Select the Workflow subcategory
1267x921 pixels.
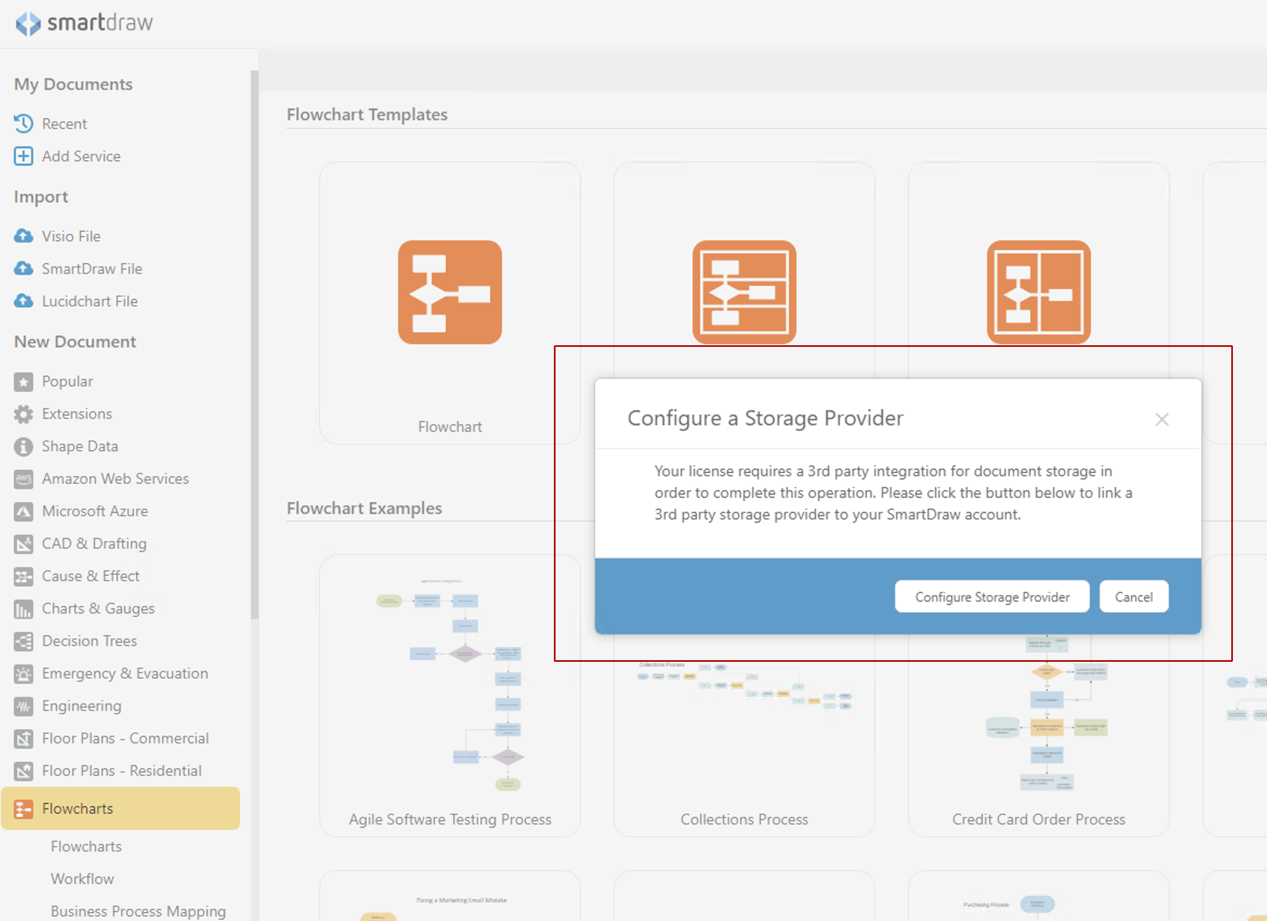click(82, 879)
